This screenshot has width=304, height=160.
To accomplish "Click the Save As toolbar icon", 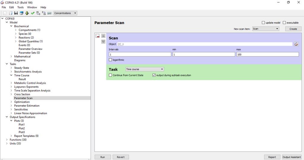I will tap(21, 13).
